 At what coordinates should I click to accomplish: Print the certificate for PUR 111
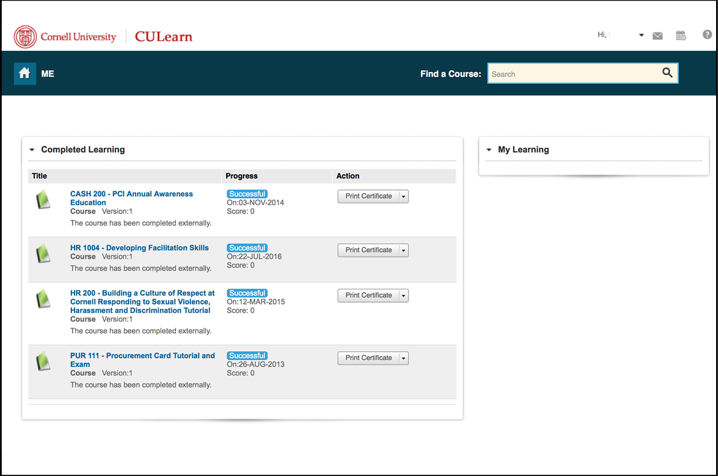click(367, 357)
